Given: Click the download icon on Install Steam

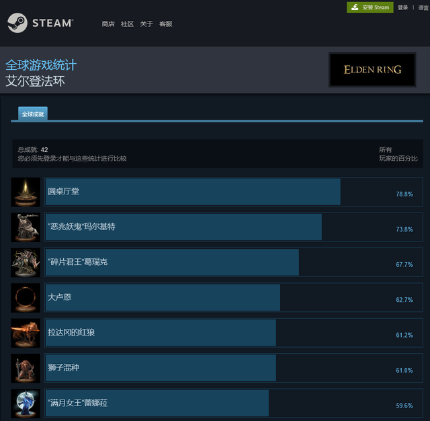Looking at the screenshot, I should point(355,7).
